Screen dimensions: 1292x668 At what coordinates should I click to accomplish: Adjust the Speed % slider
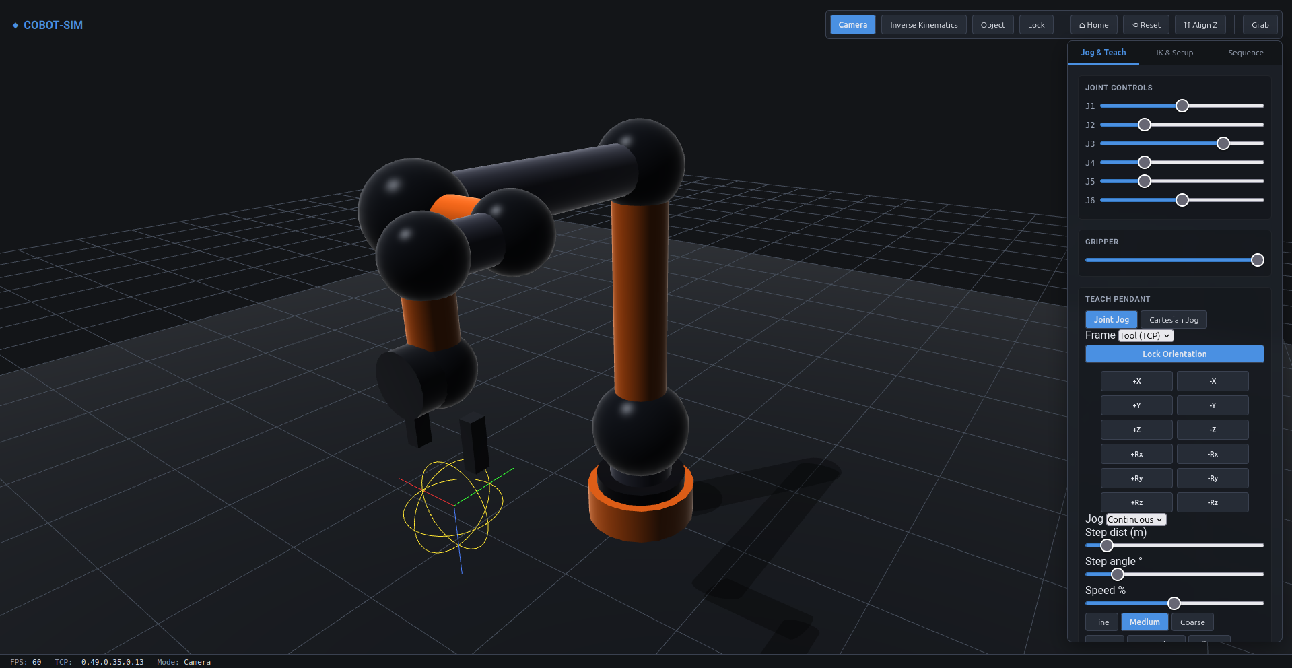click(x=1174, y=603)
